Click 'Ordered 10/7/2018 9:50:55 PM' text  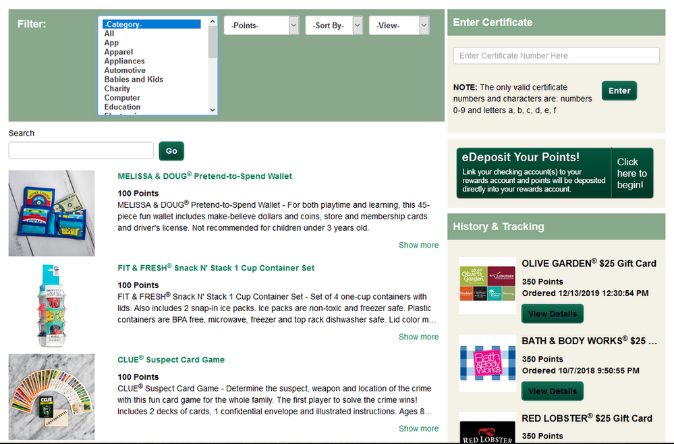tap(581, 370)
